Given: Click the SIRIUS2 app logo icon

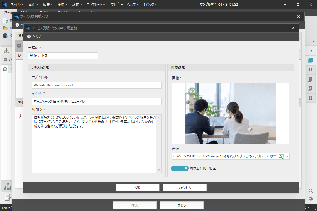Looking at the screenshot, I should [5, 4].
